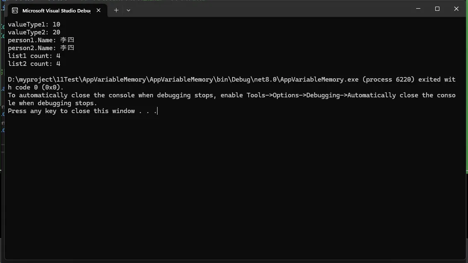Close the Microsoft Visual Studio Debug tab
Screen dimensions: 468x263
click(x=99, y=10)
